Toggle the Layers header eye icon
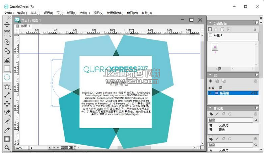264x153 pixels. click(210, 88)
